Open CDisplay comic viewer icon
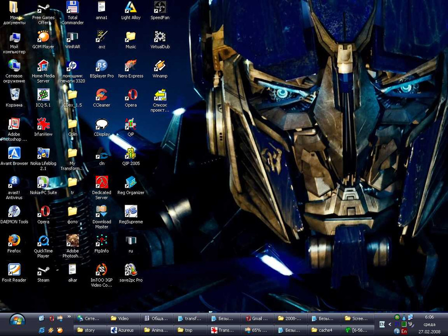Screen dimensions: 448x336 (x=102, y=127)
